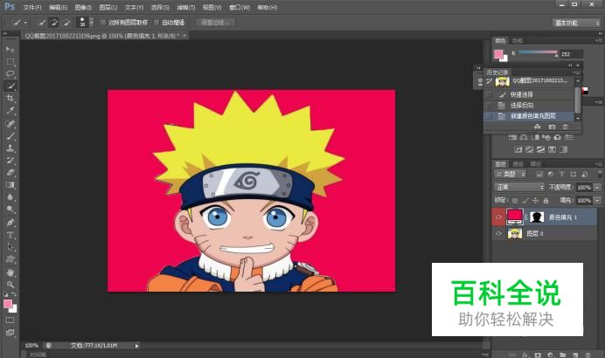
Task: Lock transparent pixels in Layers panel
Action: pyautogui.click(x=515, y=200)
